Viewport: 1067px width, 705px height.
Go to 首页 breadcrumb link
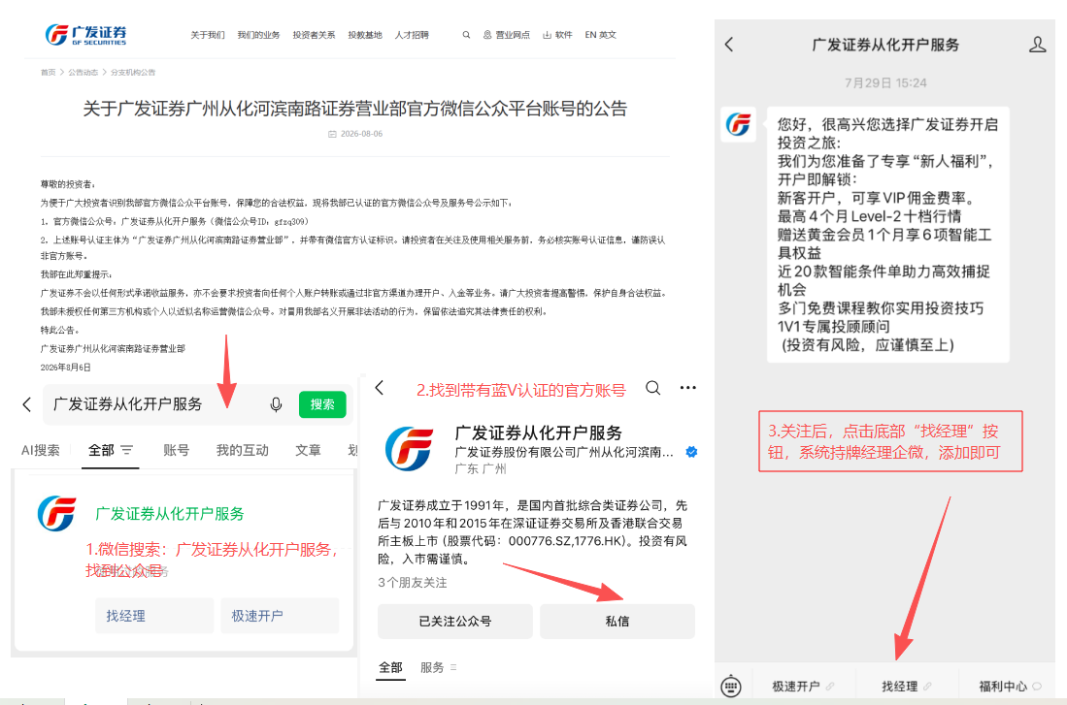pos(48,72)
